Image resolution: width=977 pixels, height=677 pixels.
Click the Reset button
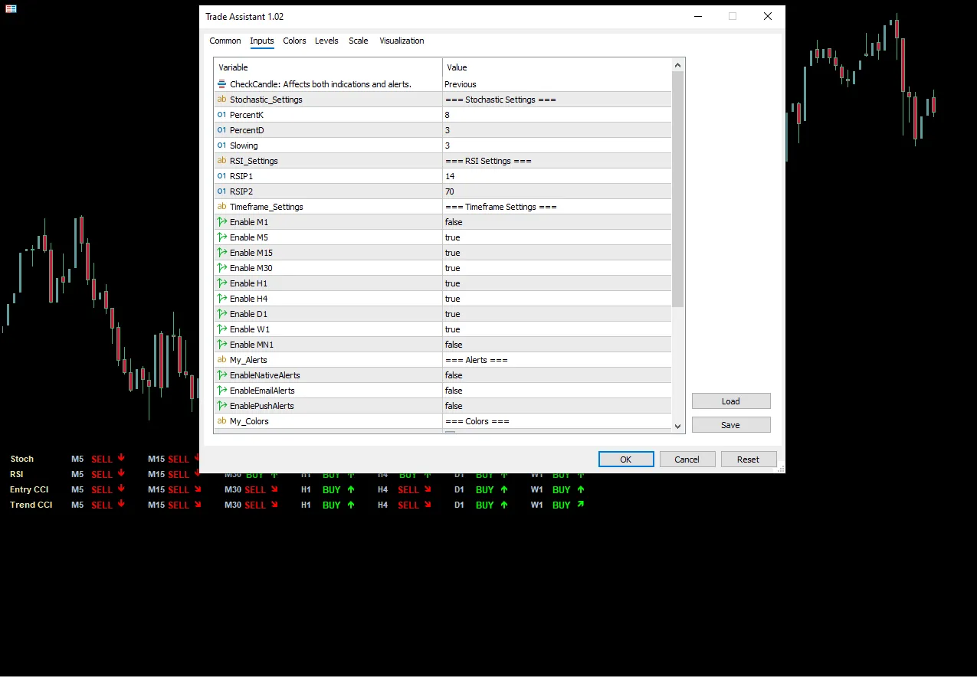pos(748,460)
